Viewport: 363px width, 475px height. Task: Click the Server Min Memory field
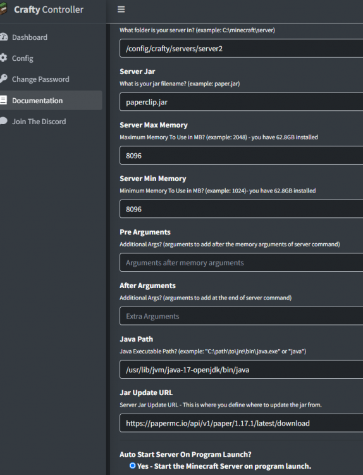click(242, 209)
